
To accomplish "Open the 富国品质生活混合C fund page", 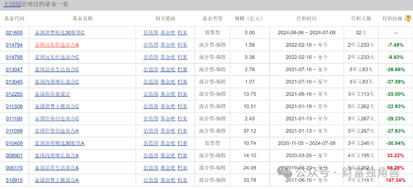I will click(x=57, y=69).
